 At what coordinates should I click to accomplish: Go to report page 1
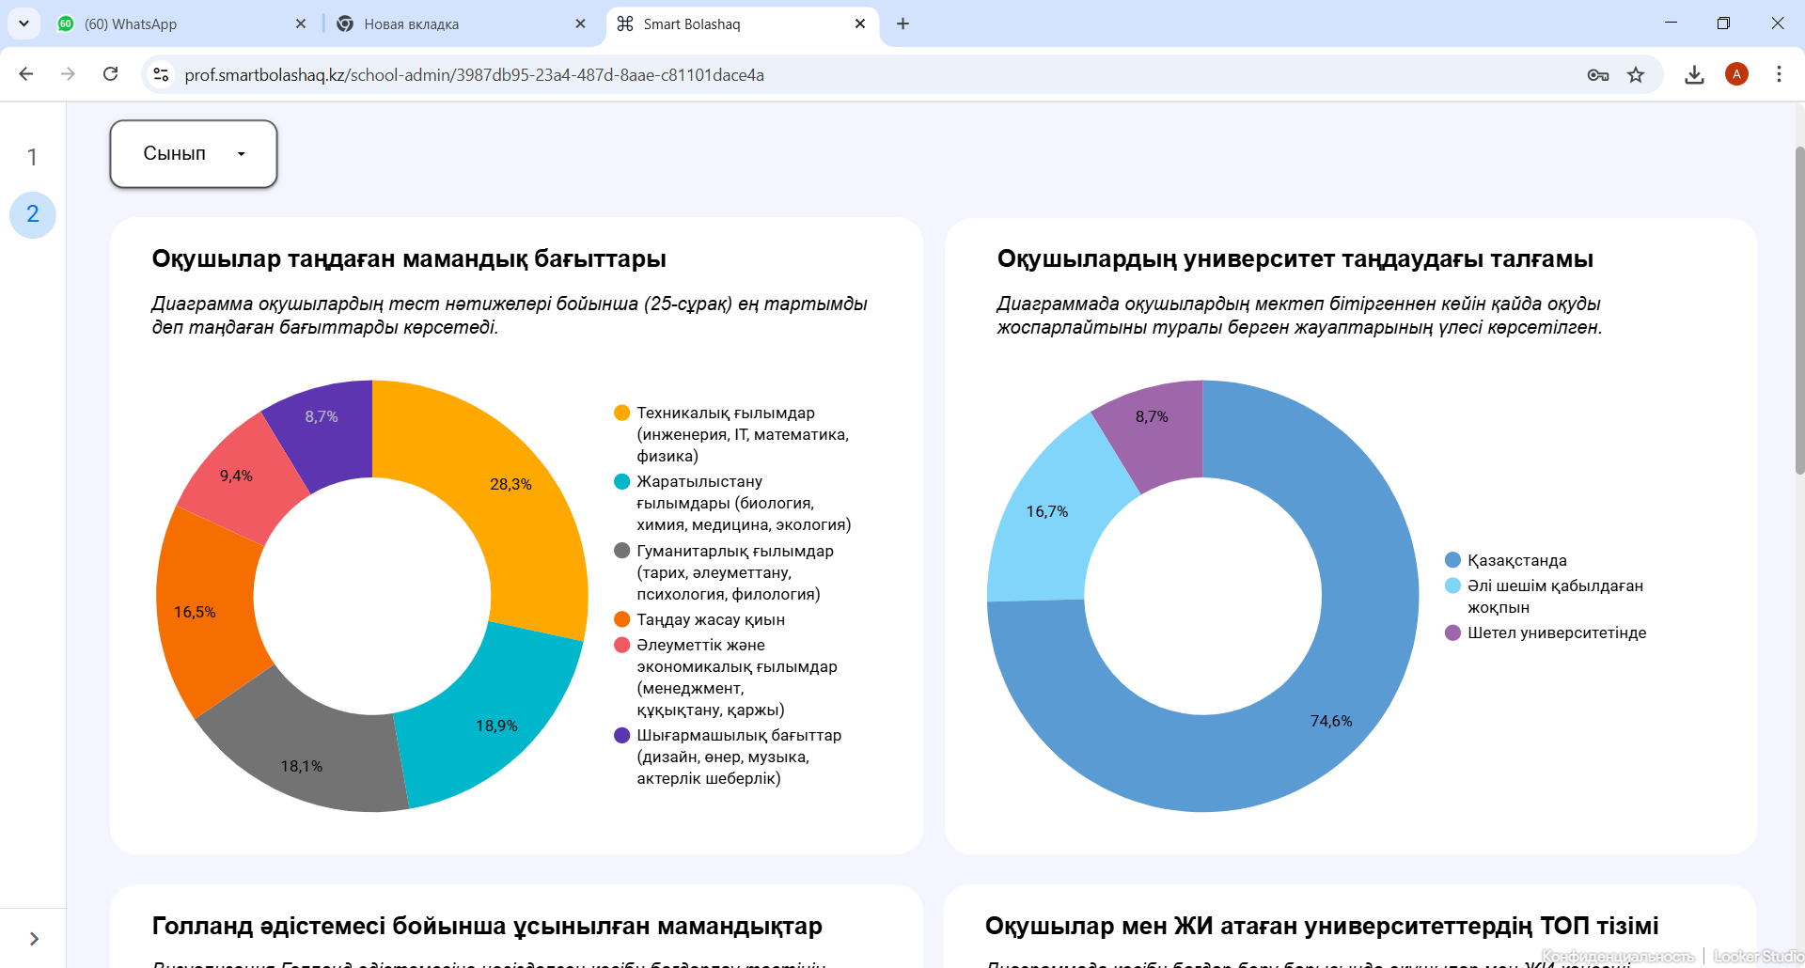[x=32, y=157]
